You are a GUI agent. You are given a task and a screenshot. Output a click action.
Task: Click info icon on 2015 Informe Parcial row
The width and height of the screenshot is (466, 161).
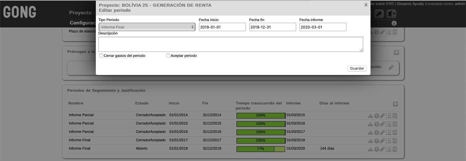[x=377, y=124]
